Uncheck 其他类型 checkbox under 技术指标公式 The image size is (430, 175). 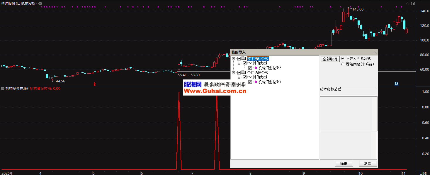pyautogui.click(x=245, y=63)
